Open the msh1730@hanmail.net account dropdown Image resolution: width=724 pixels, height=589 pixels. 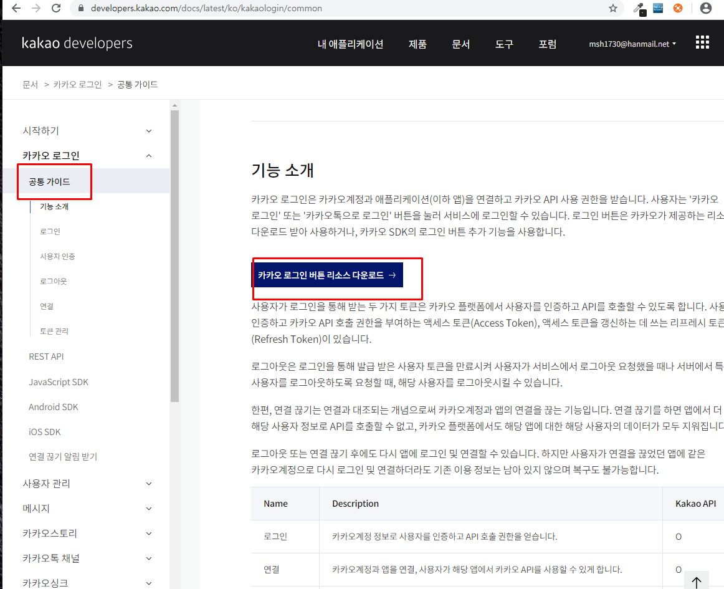point(632,44)
